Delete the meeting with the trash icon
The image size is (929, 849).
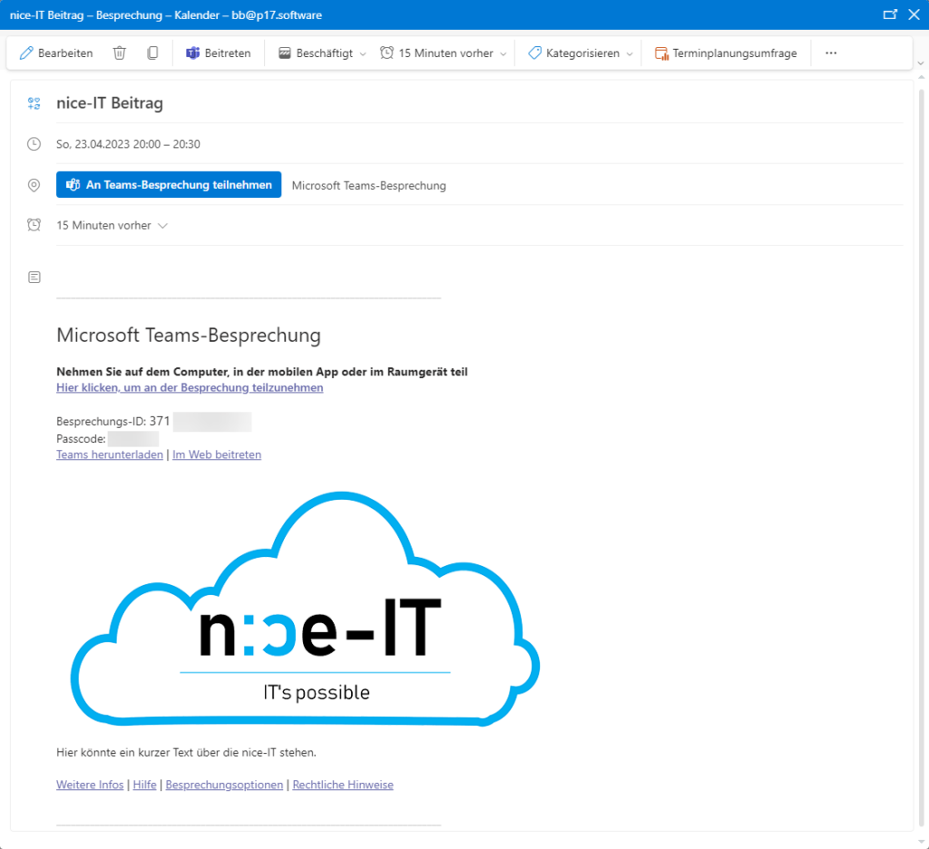(120, 54)
